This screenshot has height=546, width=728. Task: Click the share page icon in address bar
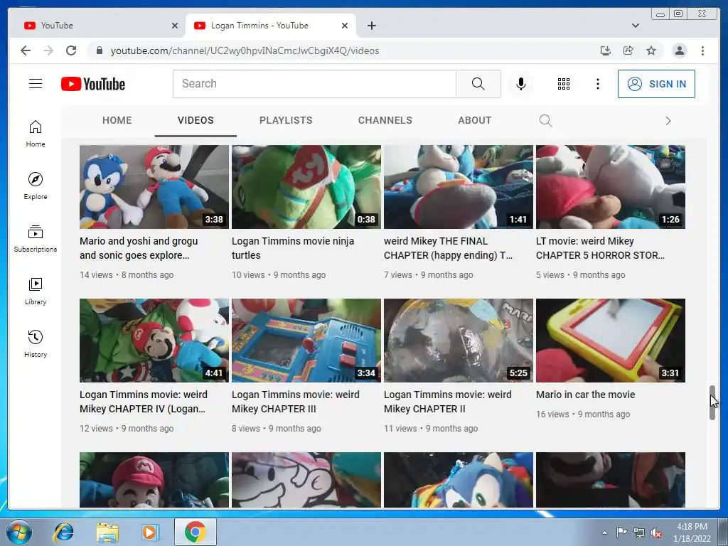point(628,50)
